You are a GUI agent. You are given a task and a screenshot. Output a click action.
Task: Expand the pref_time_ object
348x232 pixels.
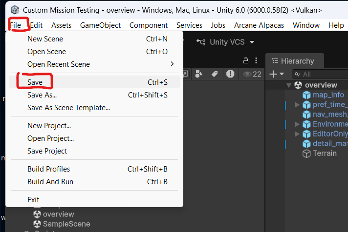297,104
